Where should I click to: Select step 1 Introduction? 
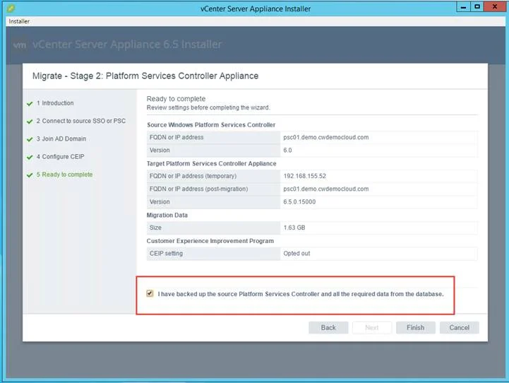click(55, 103)
